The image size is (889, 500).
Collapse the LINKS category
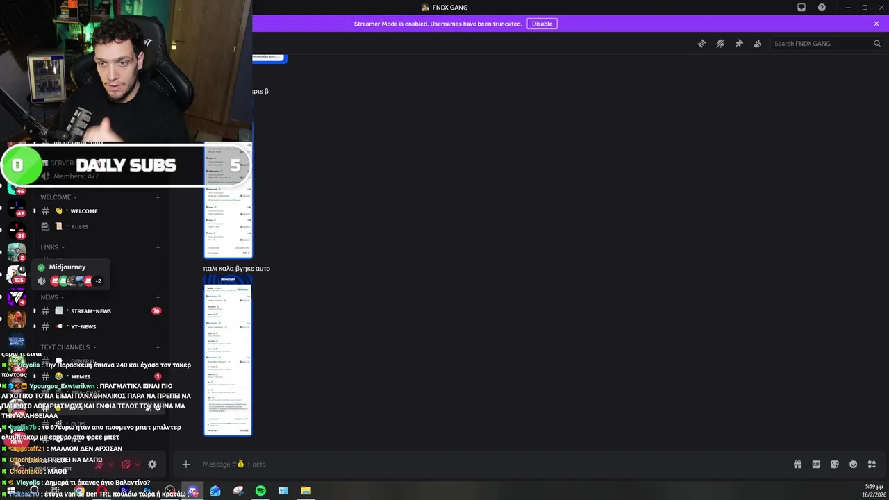(x=53, y=247)
